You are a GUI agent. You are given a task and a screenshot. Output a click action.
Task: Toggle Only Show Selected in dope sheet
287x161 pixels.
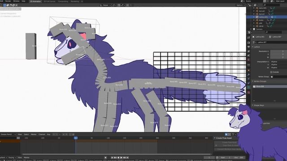pyautogui.click(x=226, y=135)
